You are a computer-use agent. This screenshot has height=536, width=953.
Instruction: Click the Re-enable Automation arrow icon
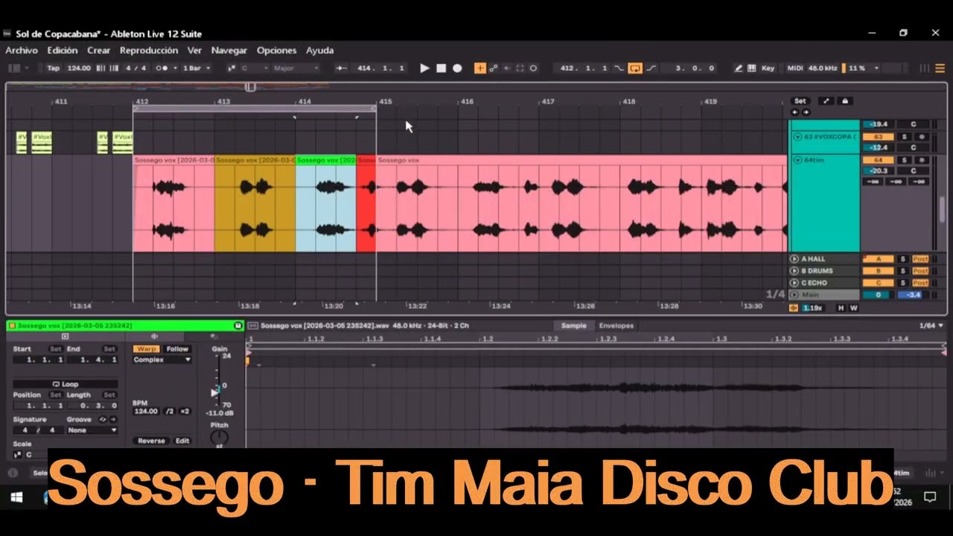507,68
